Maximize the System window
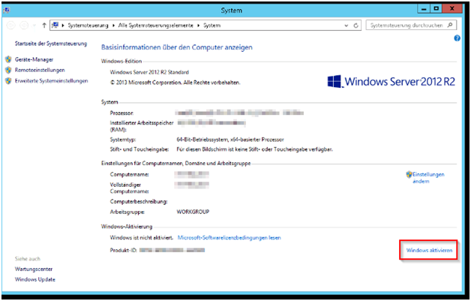Image resolution: width=471 pixels, height=301 pixels. coord(436,9)
